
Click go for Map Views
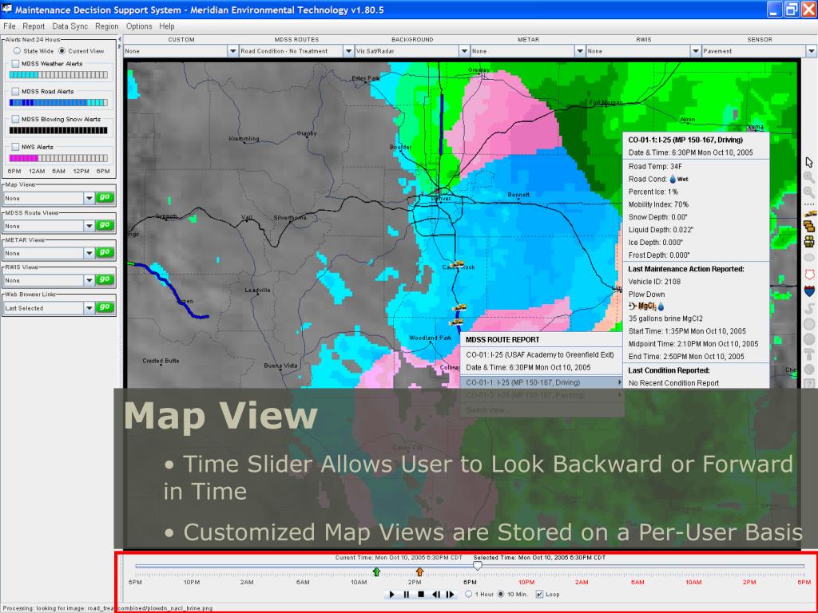(105, 198)
